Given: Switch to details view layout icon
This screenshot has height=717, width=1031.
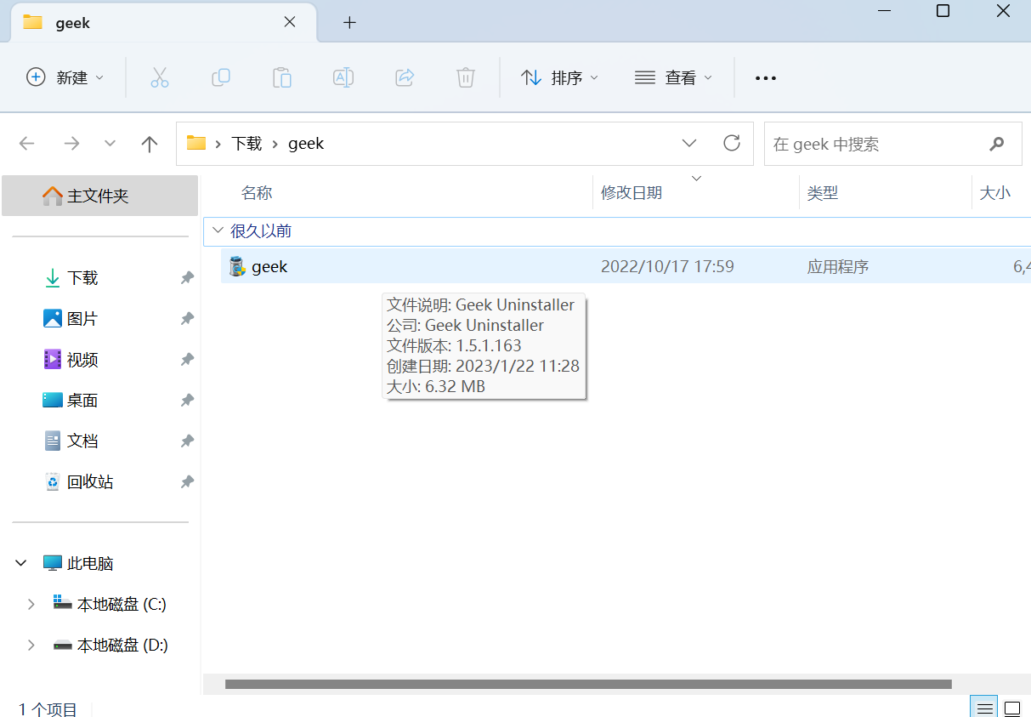Looking at the screenshot, I should tap(984, 708).
